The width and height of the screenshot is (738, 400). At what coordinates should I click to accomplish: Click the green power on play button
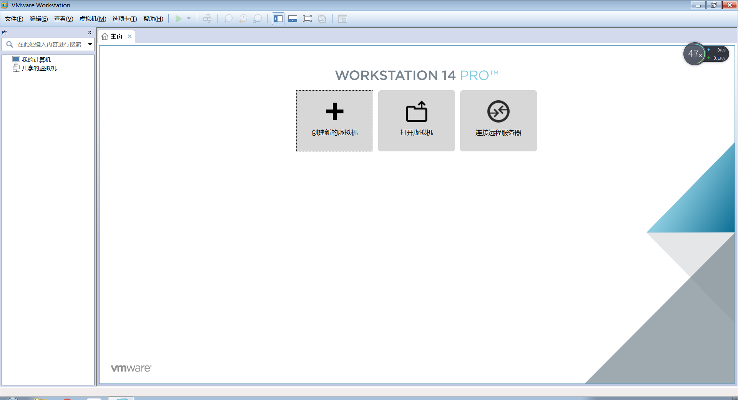point(179,18)
